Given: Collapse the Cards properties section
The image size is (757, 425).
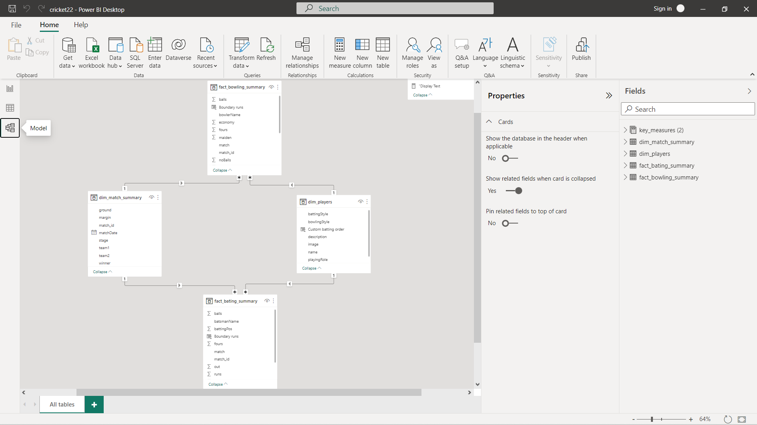Looking at the screenshot, I should point(489,122).
